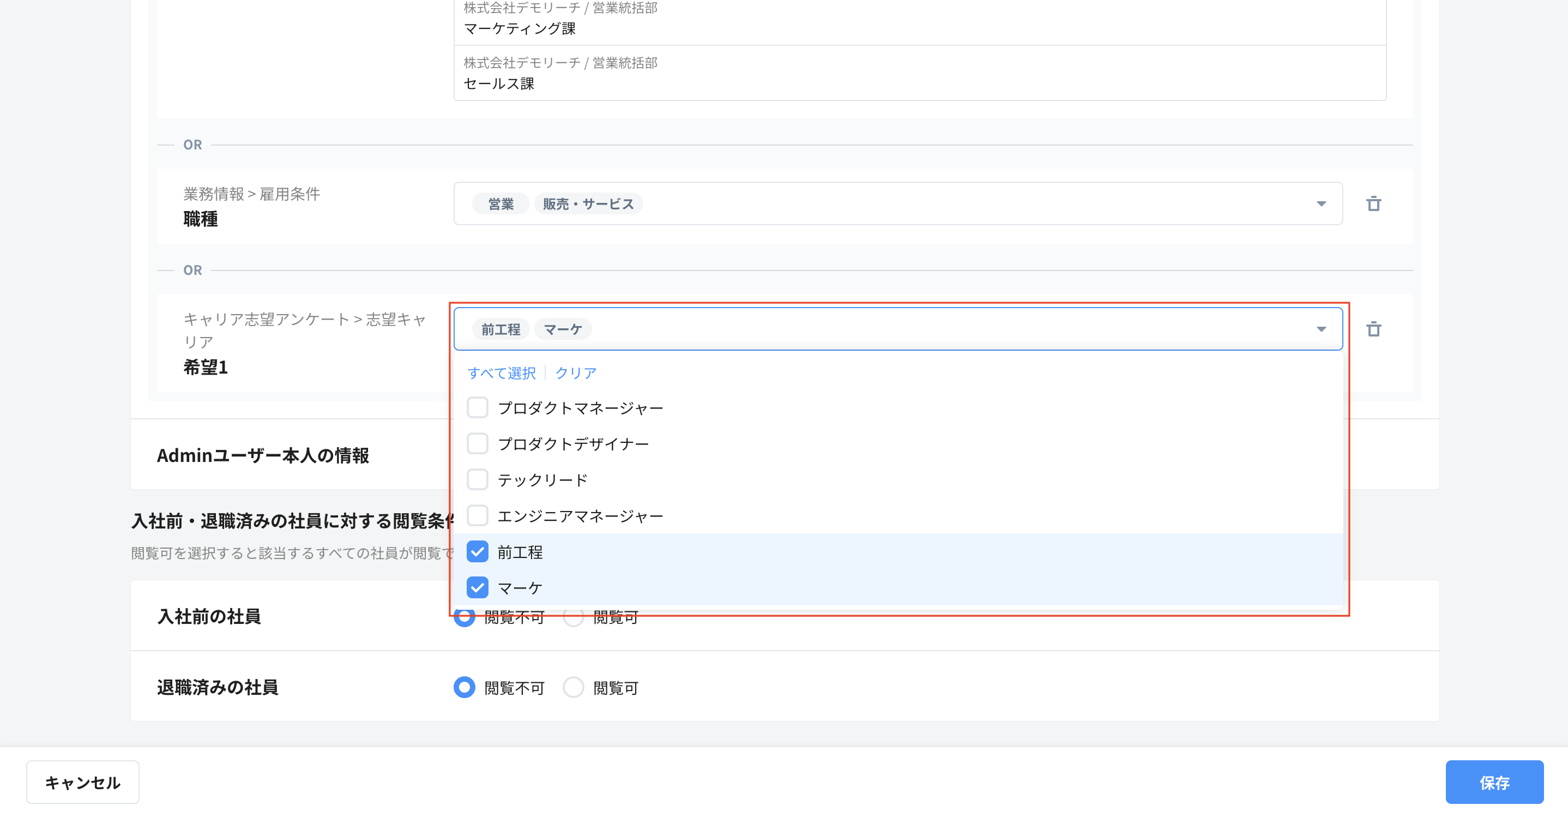Check the テックリード option
The image size is (1568, 817).
(477, 479)
